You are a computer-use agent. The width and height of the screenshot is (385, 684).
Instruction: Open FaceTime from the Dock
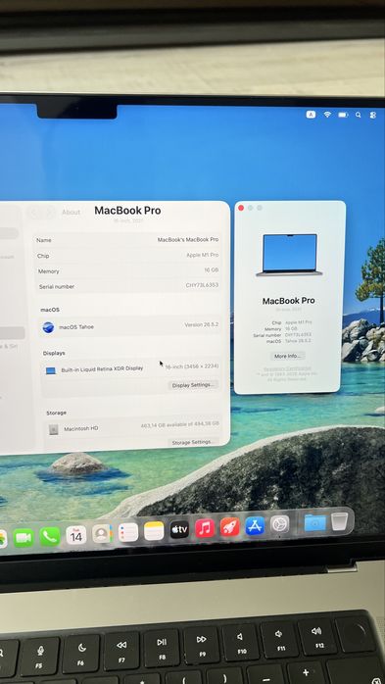tap(24, 537)
